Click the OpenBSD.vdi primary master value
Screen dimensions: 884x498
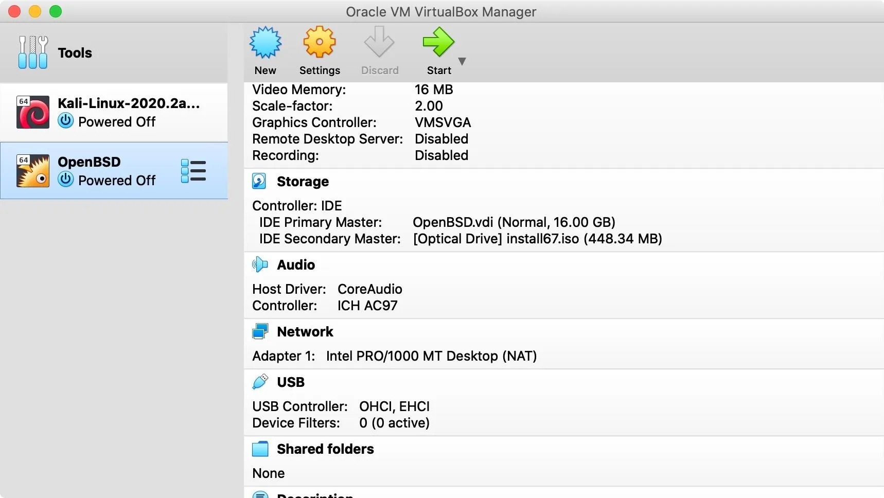514,222
